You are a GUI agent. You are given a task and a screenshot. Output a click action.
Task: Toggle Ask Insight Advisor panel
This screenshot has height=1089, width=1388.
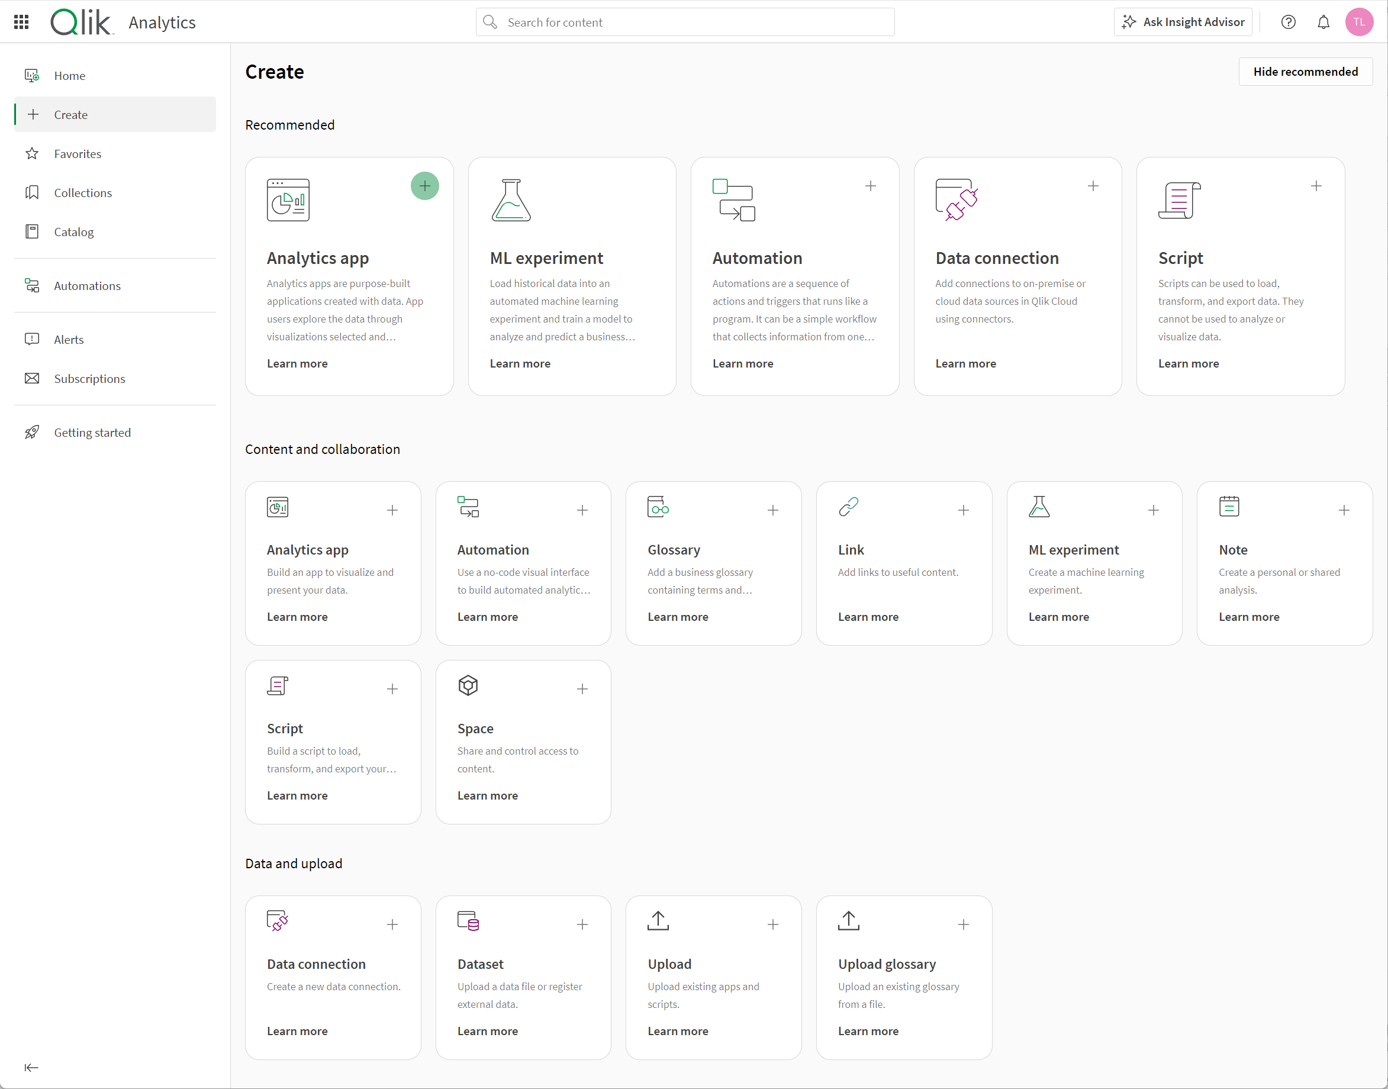tap(1185, 21)
